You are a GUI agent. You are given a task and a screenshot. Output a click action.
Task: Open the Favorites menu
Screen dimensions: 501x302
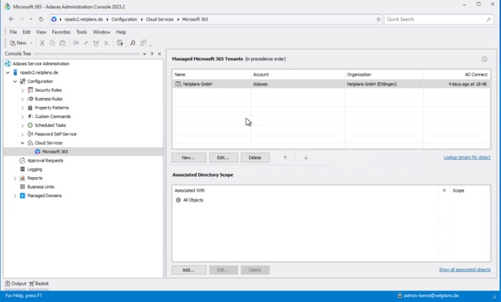pos(61,32)
